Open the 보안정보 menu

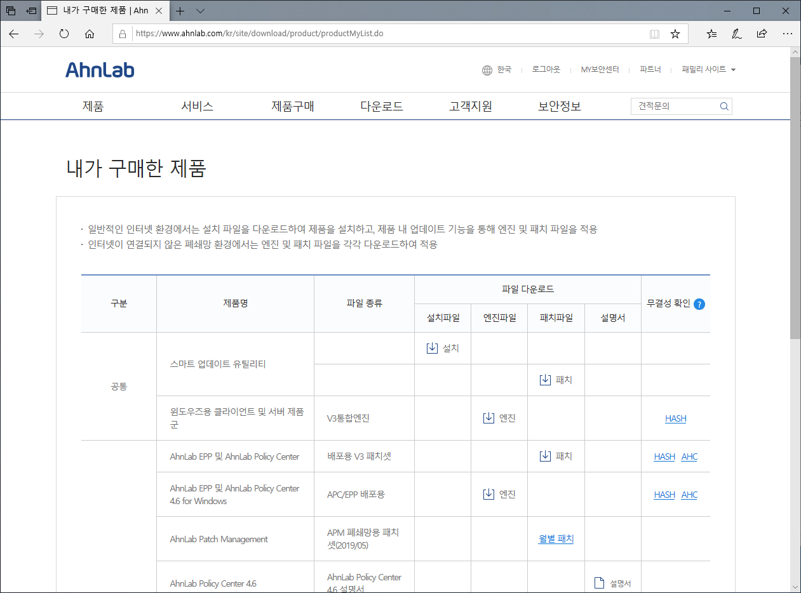coord(560,107)
